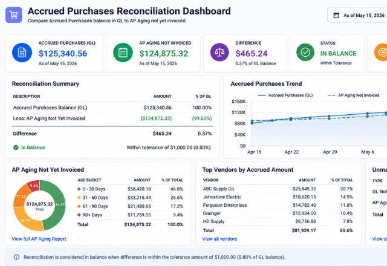Screen dimensions: 387x266
Task: Click the purple balance scale Difference icon
Action: (220, 52)
